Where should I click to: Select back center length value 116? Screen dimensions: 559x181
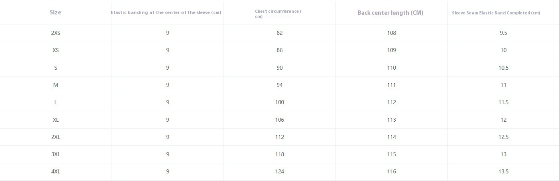pos(392,171)
